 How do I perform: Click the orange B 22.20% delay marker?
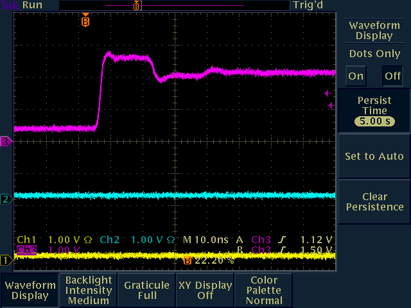click(x=188, y=261)
